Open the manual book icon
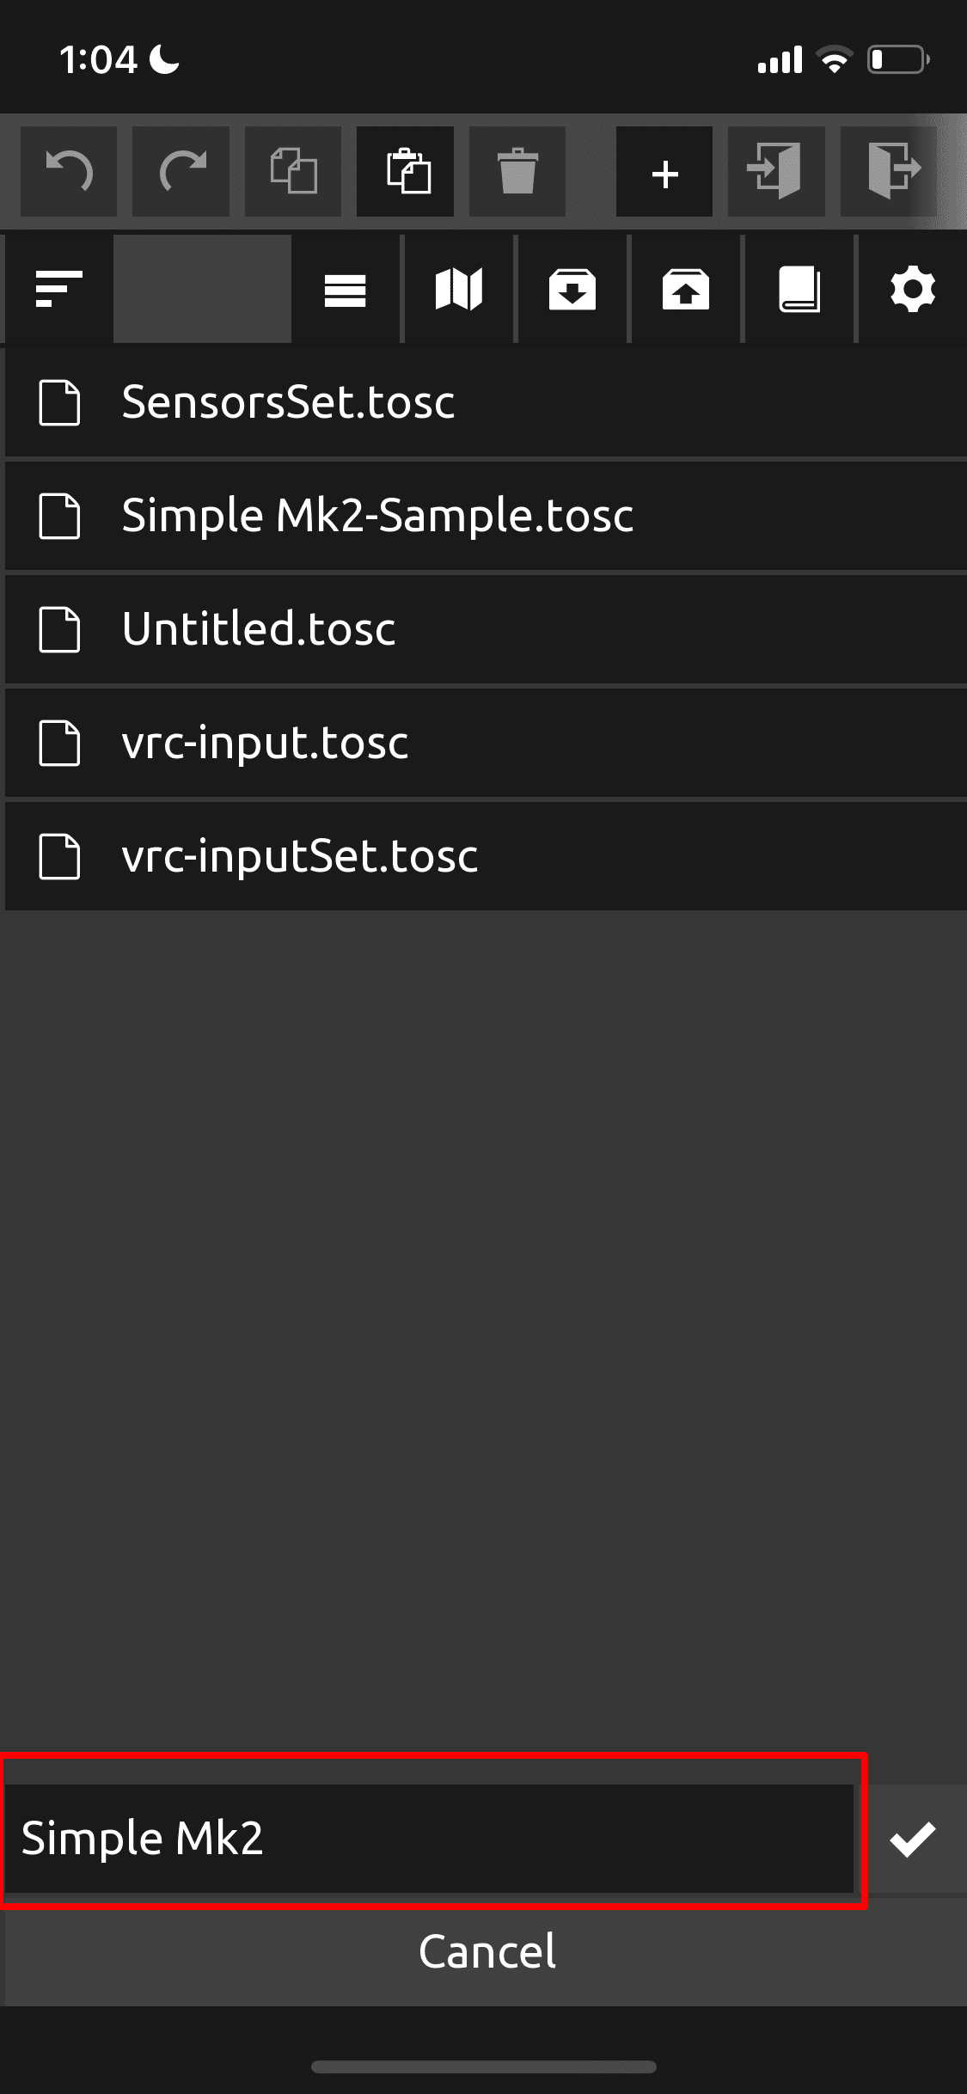The height and width of the screenshot is (2094, 967). (x=799, y=289)
